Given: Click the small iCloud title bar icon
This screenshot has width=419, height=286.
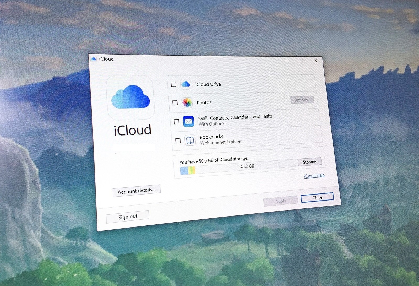Looking at the screenshot, I should pos(94,59).
